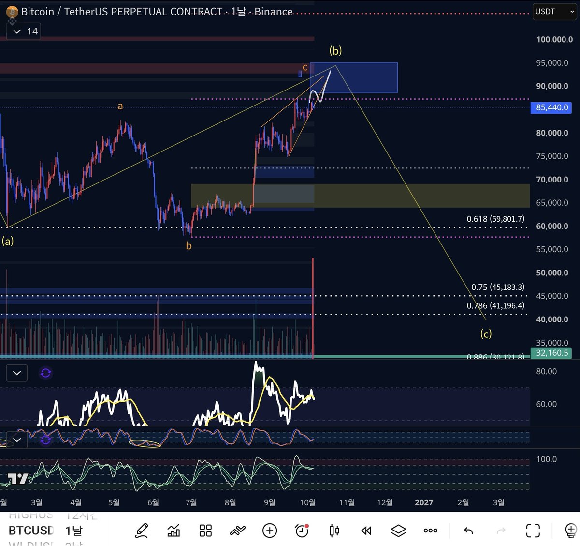Viewport: 580px width, 546px height.
Task: Tap the TradingView logo on the chart
Action: tap(18, 479)
